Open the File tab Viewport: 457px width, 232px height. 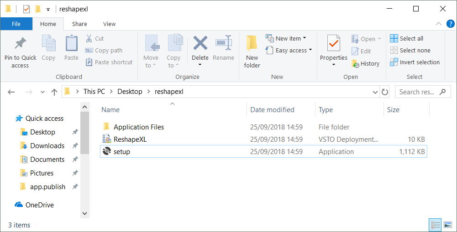[x=16, y=24]
